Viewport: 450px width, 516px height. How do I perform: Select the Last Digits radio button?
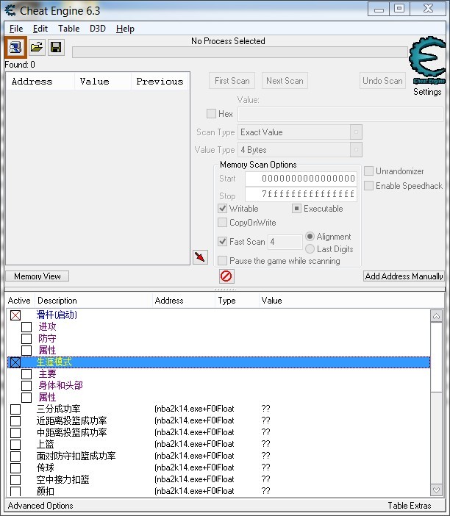[x=310, y=248]
